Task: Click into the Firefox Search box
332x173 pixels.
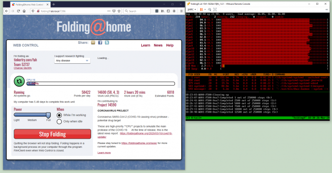Action: [x=137, y=11]
